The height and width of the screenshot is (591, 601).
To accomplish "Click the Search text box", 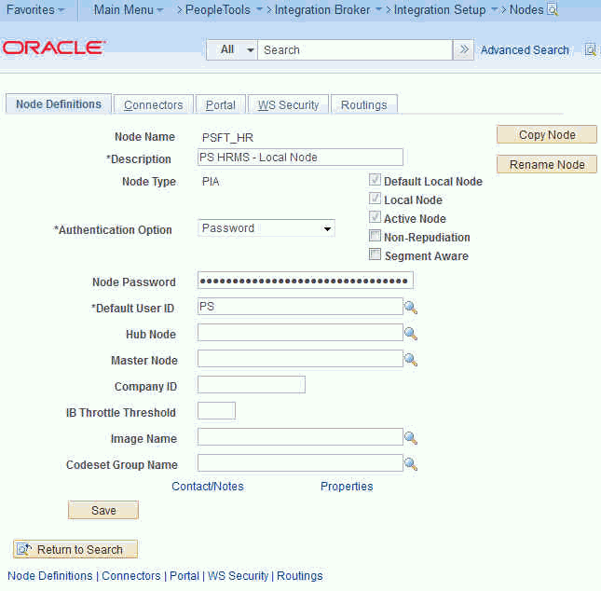I will (355, 49).
